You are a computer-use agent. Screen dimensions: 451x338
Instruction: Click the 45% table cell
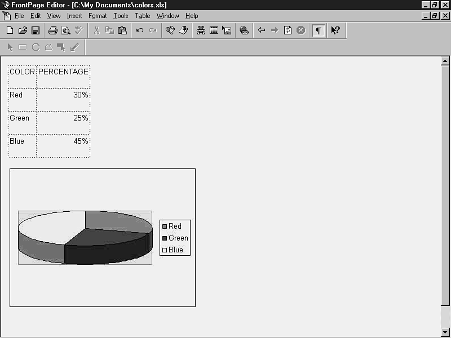(63, 146)
